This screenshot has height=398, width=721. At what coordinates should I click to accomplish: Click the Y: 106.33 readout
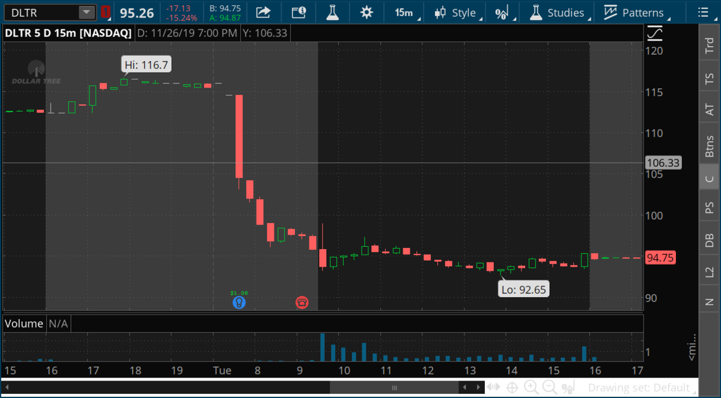coord(265,33)
